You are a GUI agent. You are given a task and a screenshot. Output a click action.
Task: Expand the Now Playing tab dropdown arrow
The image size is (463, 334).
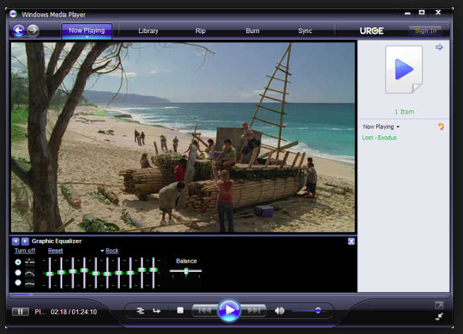coord(87,37)
